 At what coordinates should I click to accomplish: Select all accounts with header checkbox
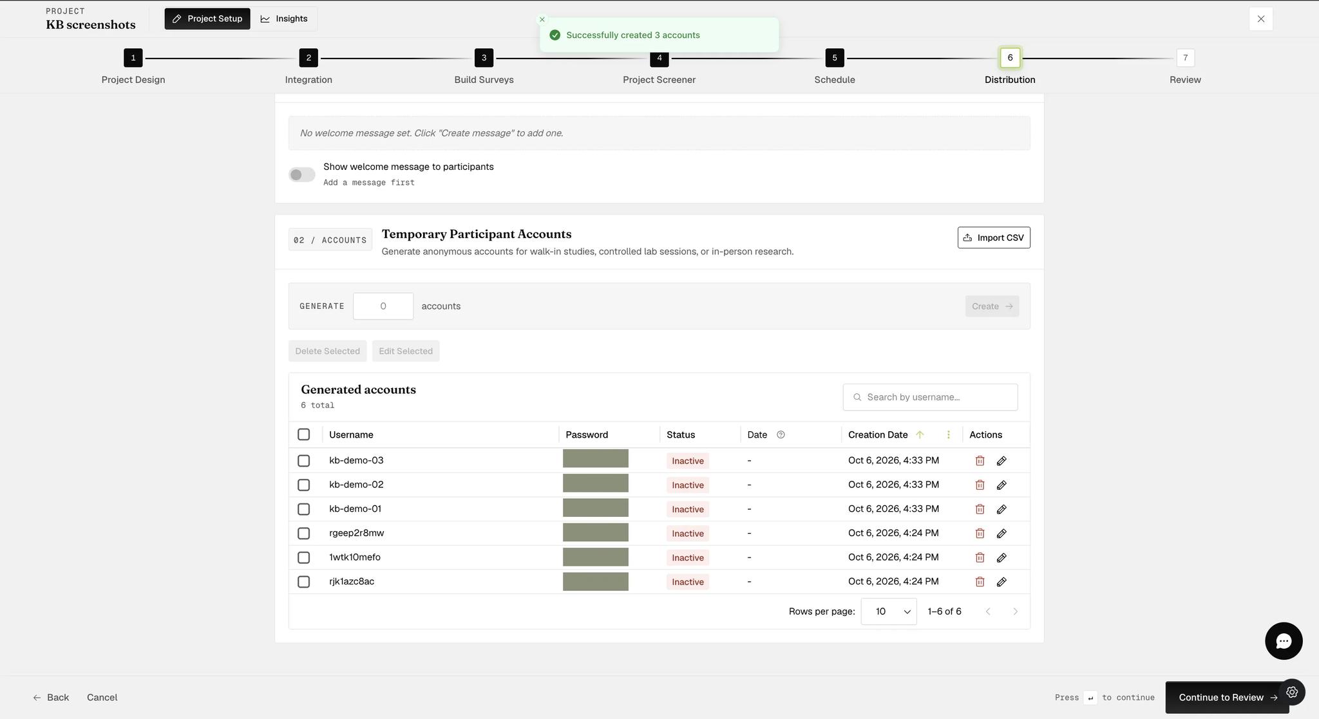[x=304, y=434]
